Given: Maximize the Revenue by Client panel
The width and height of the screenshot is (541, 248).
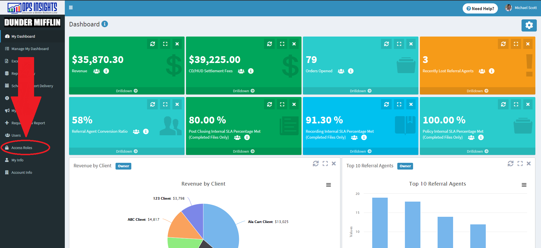Looking at the screenshot, I should coord(325,164).
